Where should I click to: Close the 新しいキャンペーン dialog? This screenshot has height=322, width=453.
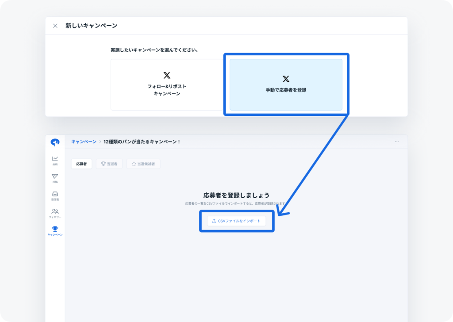click(54, 26)
